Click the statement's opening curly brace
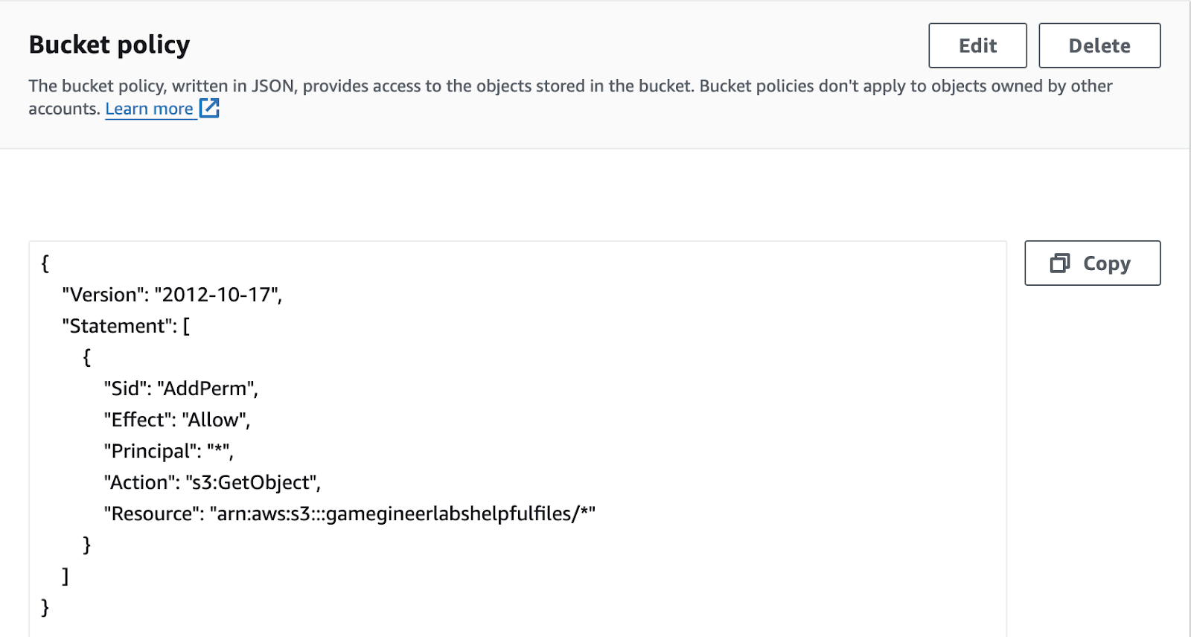 point(87,357)
